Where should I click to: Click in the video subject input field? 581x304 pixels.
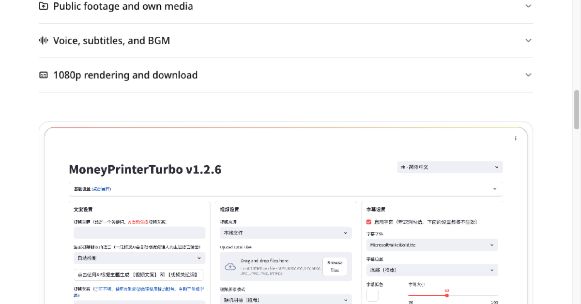[x=139, y=233]
